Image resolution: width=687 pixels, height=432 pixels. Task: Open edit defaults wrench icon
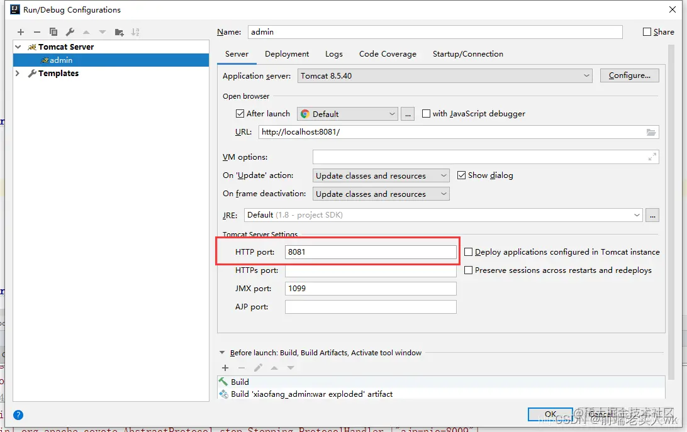click(70, 32)
